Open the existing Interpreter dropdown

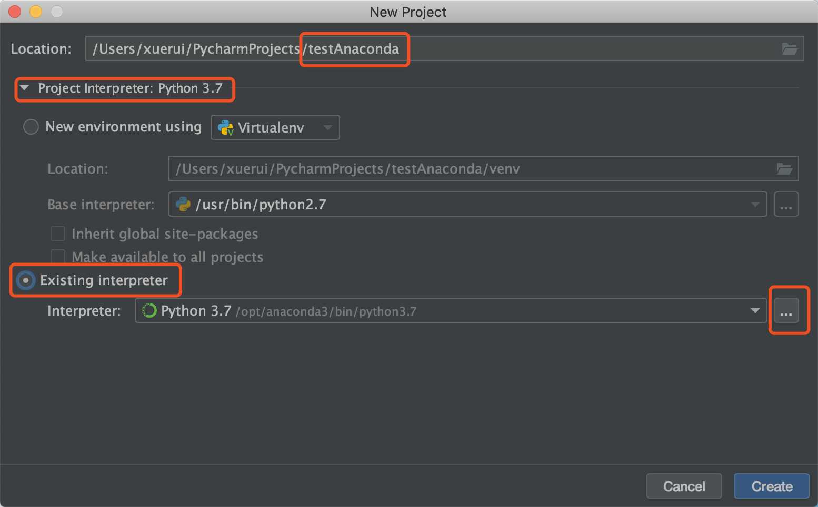point(451,311)
